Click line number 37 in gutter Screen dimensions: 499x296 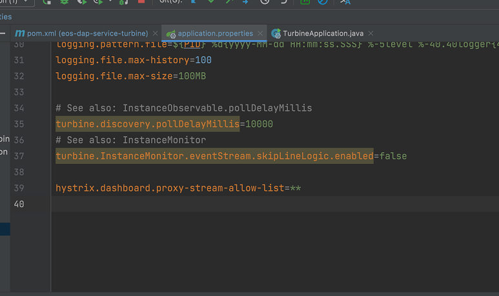[18, 156]
